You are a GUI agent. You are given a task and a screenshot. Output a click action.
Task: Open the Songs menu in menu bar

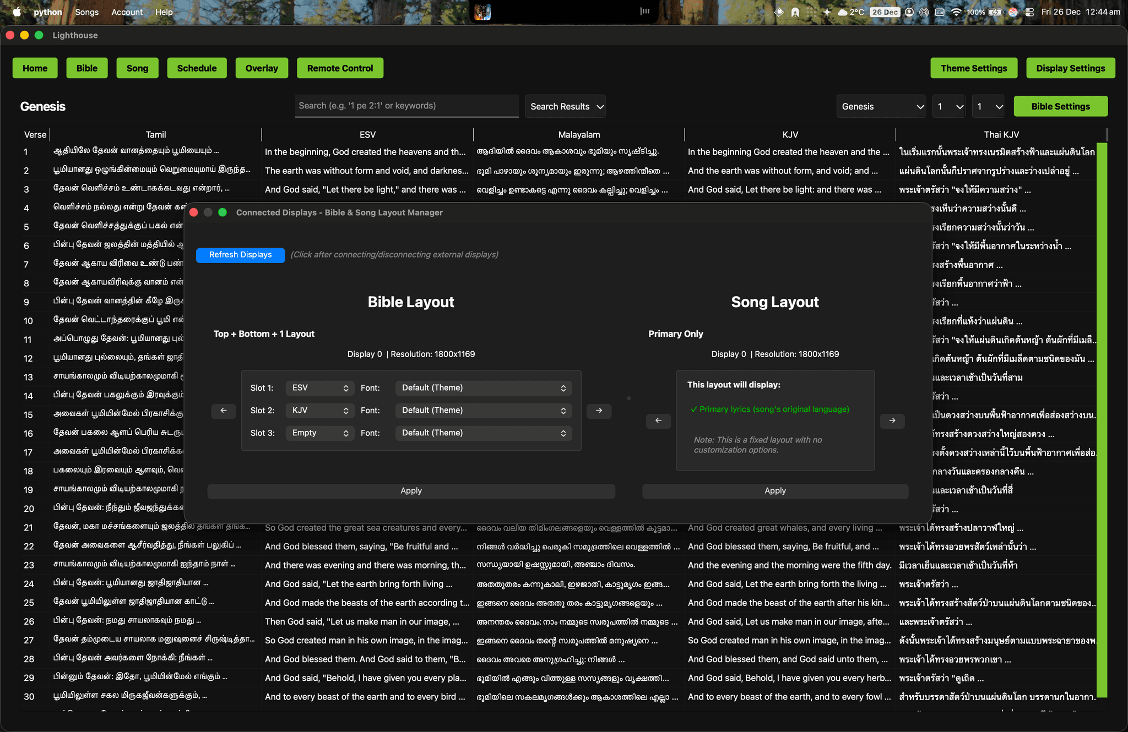tap(86, 12)
